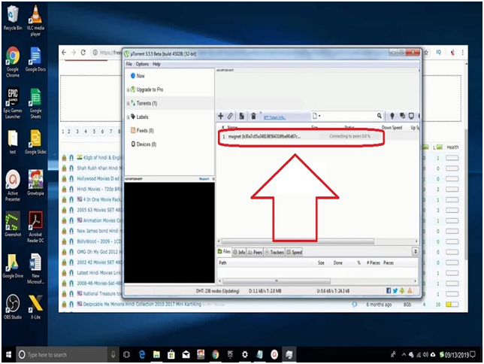Viewport: 484px width, 364px height.
Task: Expand the Labels tree node
Action: [x=128, y=117]
